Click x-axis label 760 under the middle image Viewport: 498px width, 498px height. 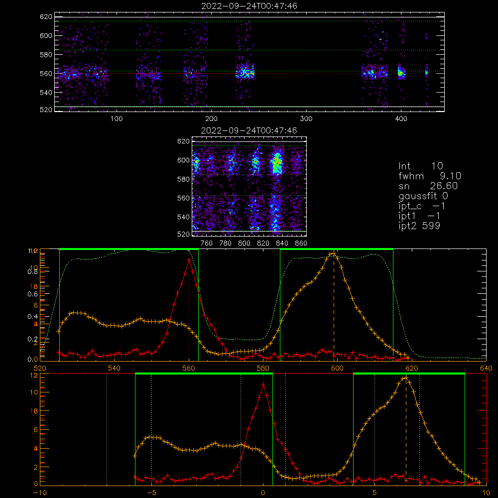tap(207, 244)
